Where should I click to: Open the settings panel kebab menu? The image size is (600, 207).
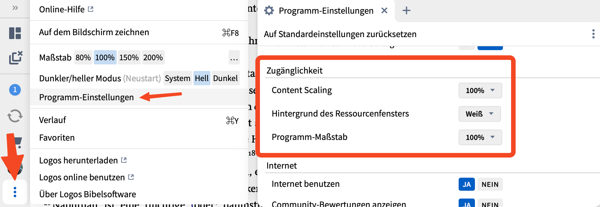click(593, 34)
